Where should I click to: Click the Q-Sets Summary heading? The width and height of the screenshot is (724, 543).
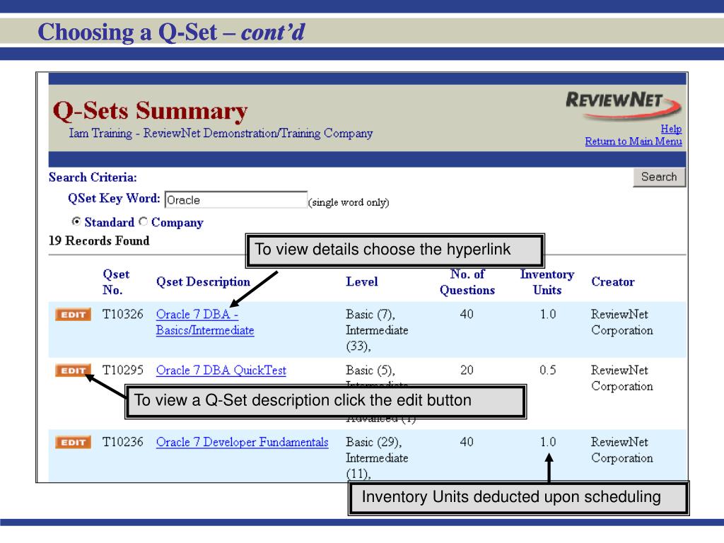[x=150, y=111]
